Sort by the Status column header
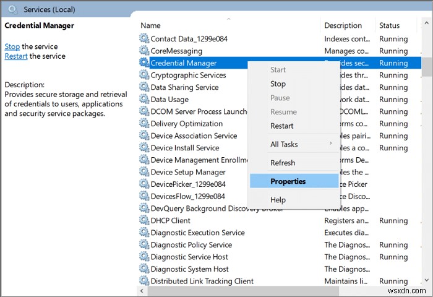The image size is (433, 297). 390,25
